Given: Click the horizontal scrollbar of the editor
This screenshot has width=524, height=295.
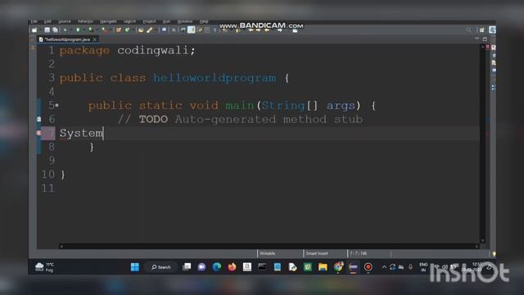Looking at the screenshot, I should tap(269, 247).
